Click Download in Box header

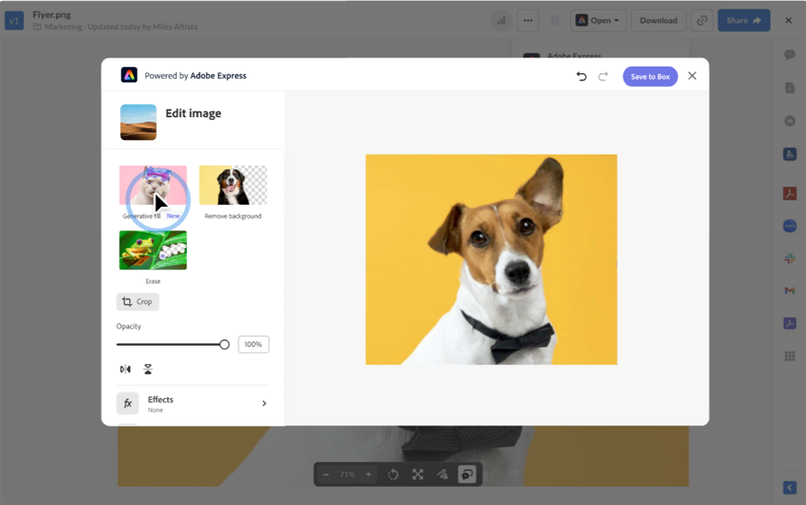659,20
